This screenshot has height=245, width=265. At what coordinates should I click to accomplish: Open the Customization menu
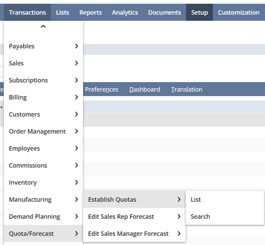(238, 13)
